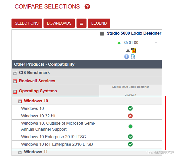Screen dimensions: 177x156
Task: Expand the CIS Benchmark section
Action: (15, 73)
